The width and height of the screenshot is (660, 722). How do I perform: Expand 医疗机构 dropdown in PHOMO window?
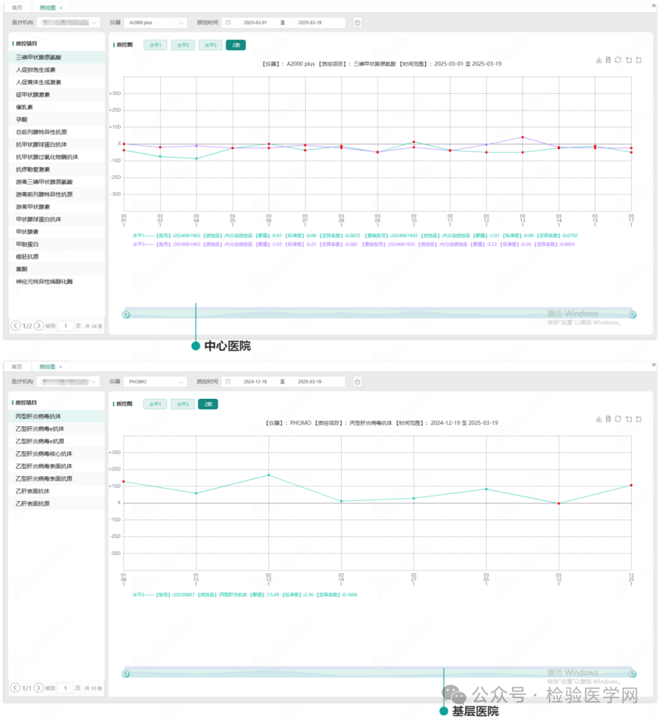click(68, 382)
